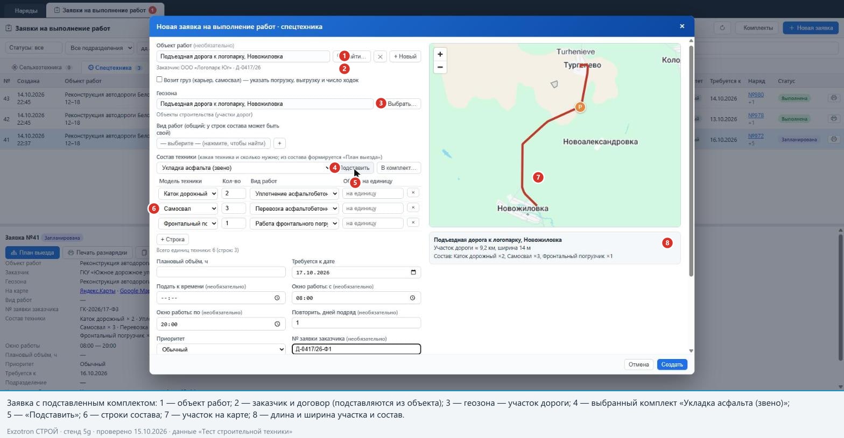This screenshot has width=844, height=438.
Task: Print request row 43 in background table
Action: pos(834,98)
